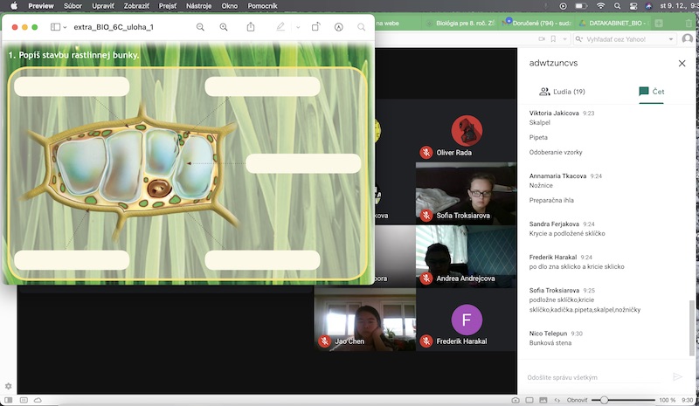Open camera permission icon in address bar
This screenshot has height=406, width=699.
[542, 39]
